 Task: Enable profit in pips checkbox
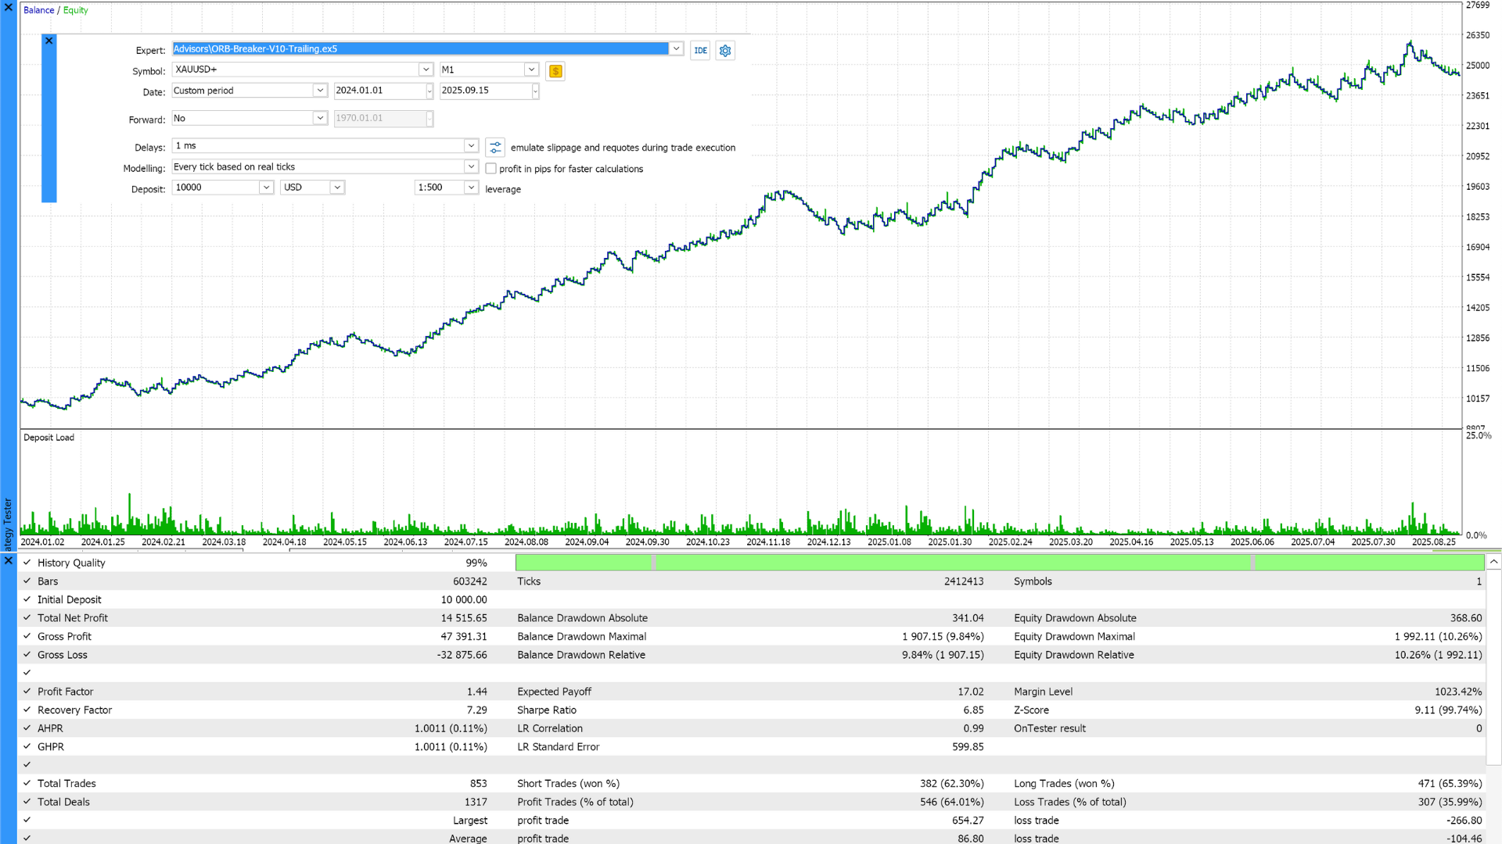(x=491, y=169)
